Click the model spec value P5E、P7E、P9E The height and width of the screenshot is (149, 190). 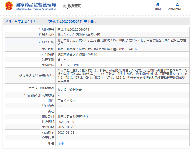pos(68,65)
